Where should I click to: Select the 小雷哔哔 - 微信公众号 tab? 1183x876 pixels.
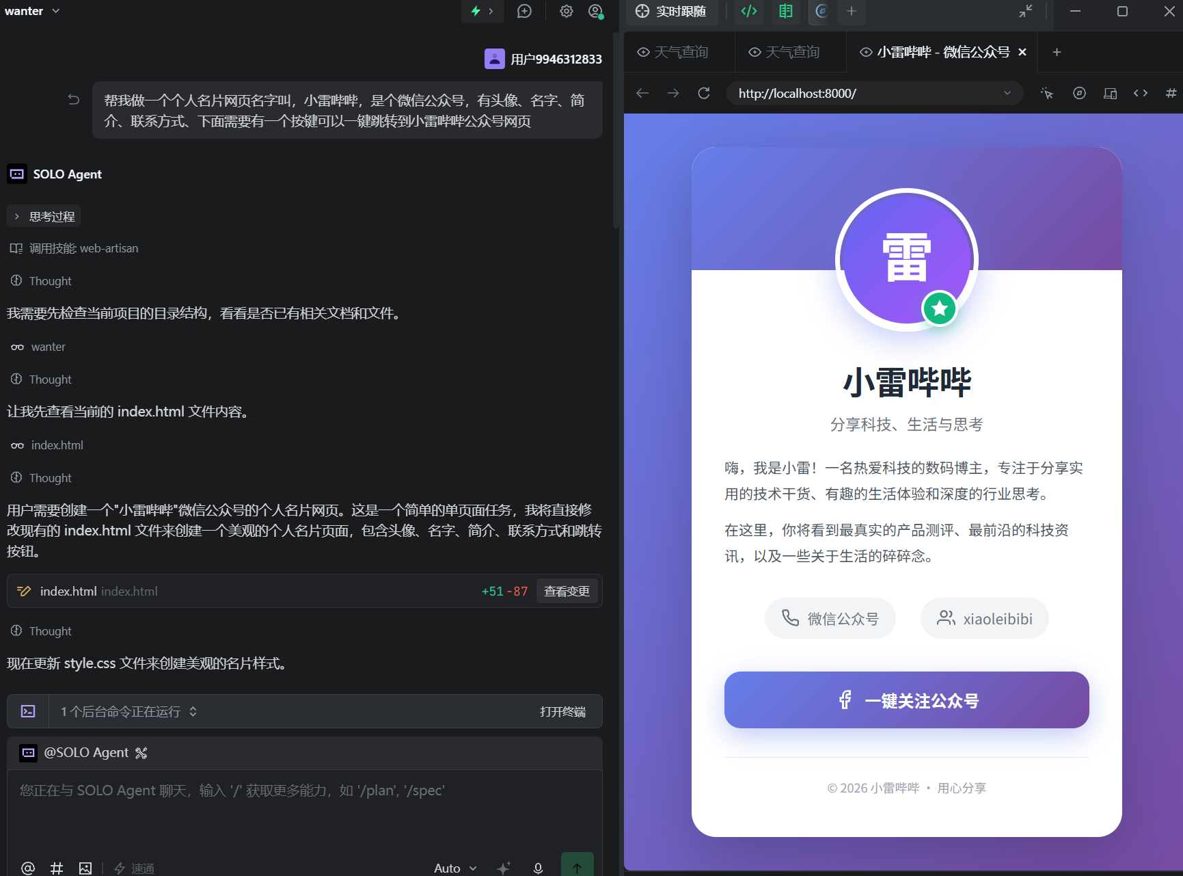(942, 52)
